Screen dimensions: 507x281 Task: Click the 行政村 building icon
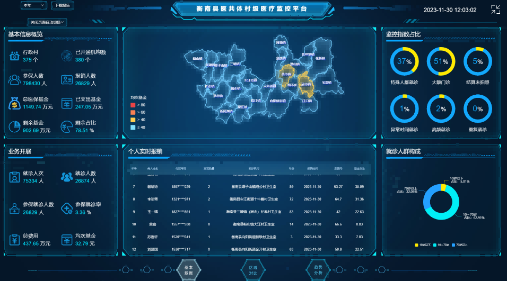point(14,56)
